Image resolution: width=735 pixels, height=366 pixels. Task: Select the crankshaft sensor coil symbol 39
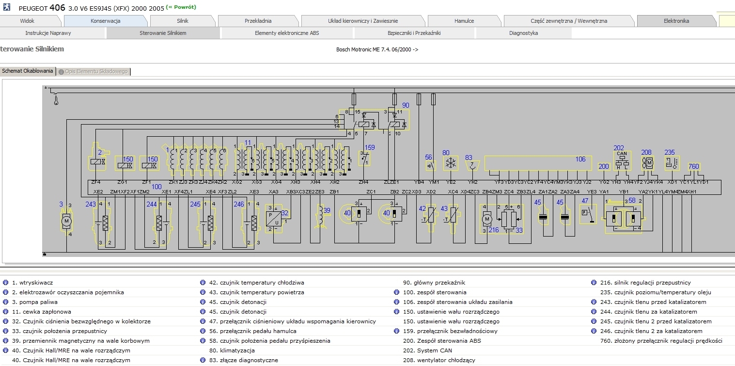click(x=321, y=215)
